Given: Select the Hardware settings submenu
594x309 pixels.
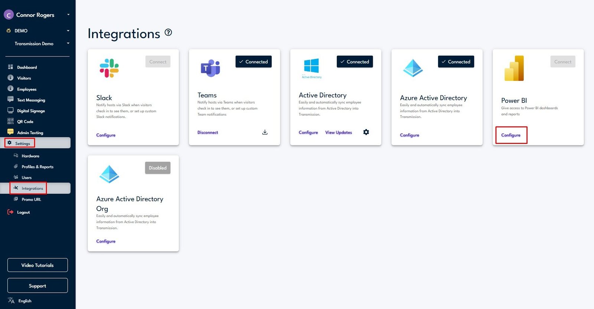Looking at the screenshot, I should [30, 156].
